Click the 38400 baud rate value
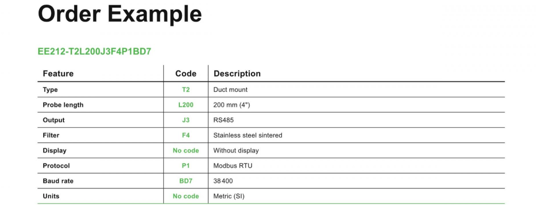 pos(223,181)
